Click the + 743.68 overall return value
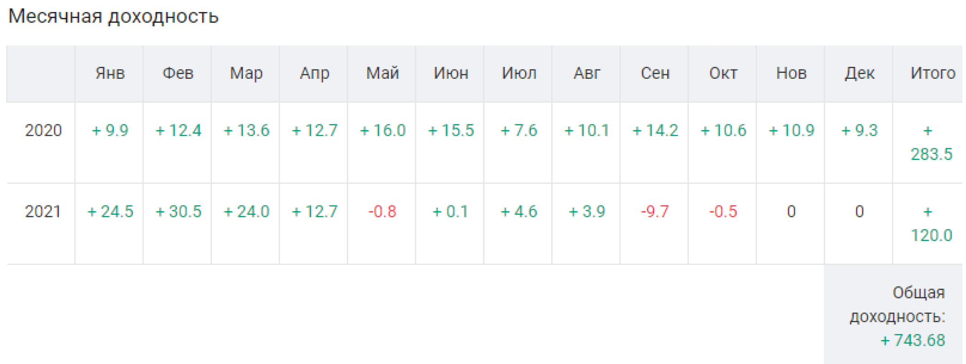Viewport: 966px width, 364px height. point(912,340)
